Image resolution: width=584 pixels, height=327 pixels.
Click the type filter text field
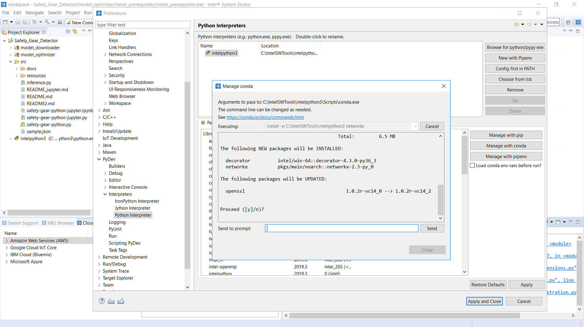(x=143, y=25)
